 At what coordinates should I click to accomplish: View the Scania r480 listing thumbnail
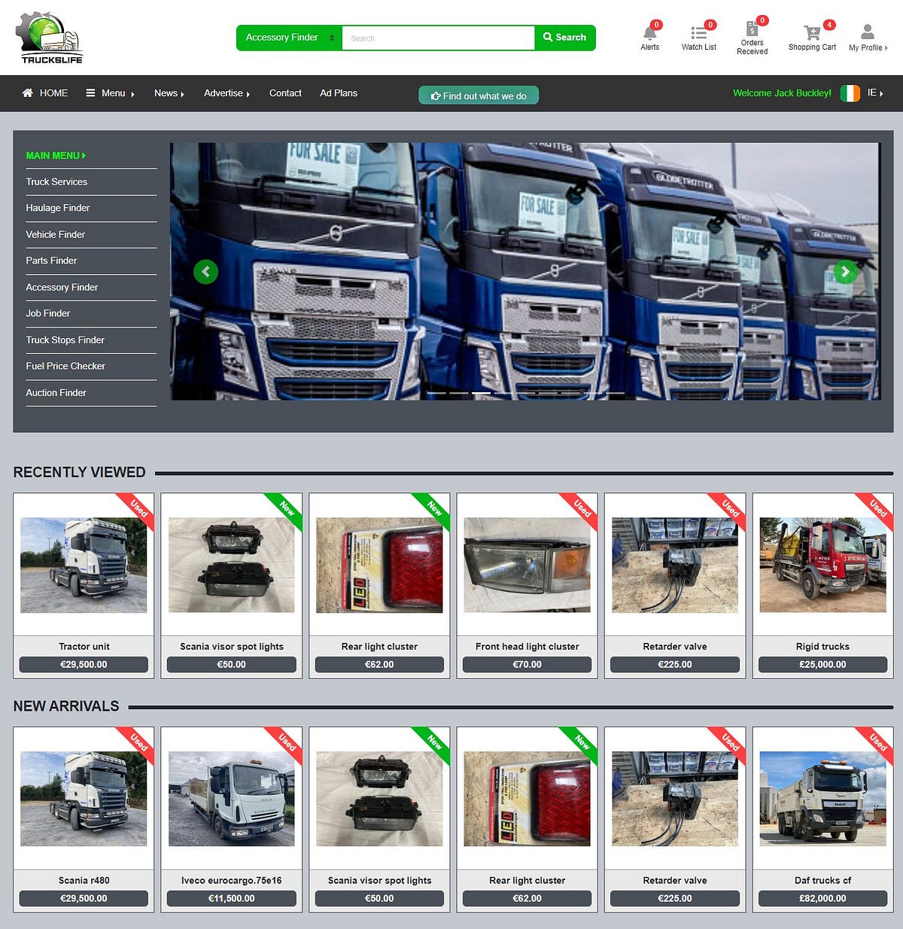point(83,798)
